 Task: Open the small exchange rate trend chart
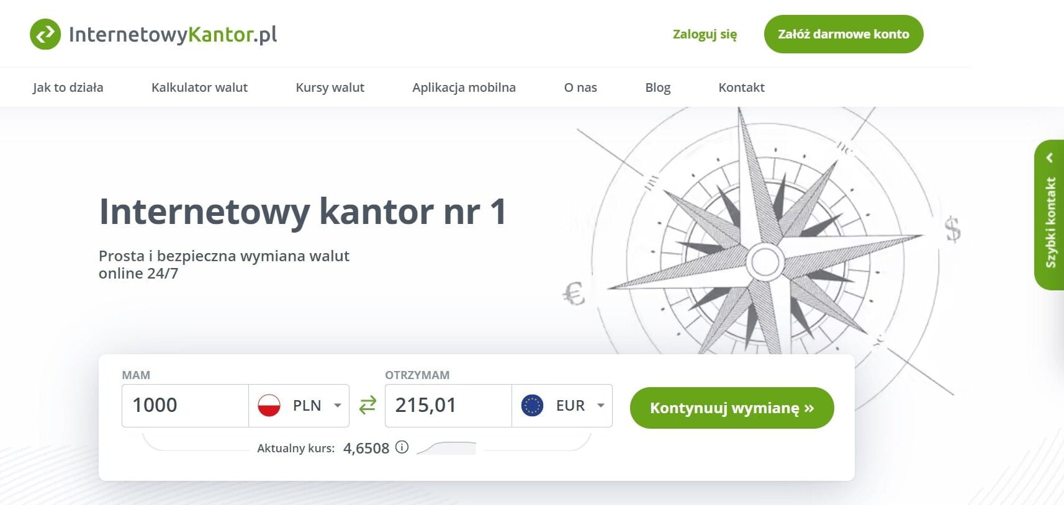pyautogui.click(x=446, y=448)
